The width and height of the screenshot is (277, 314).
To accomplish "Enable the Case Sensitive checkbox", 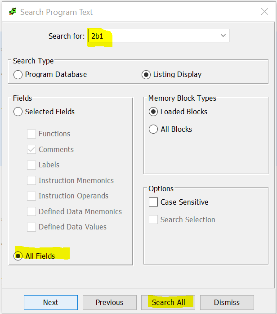I will coord(153,202).
